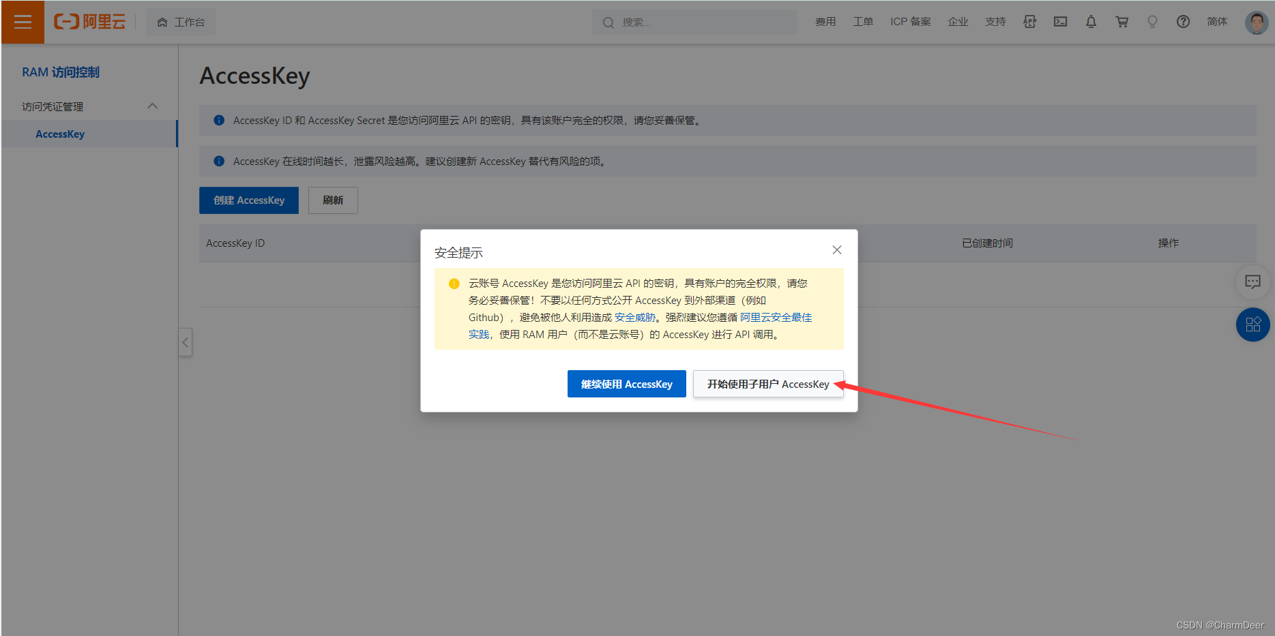Click the AccessKey ID column header
Screen dimensions: 1275x636
tap(235, 243)
